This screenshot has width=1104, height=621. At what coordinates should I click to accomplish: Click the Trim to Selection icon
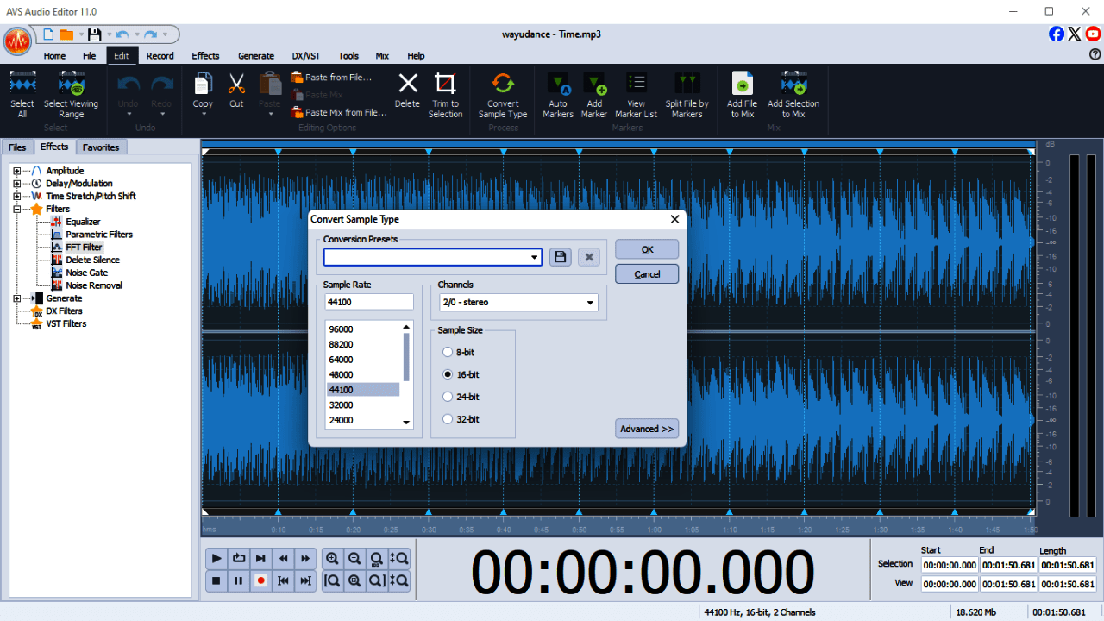pos(445,85)
